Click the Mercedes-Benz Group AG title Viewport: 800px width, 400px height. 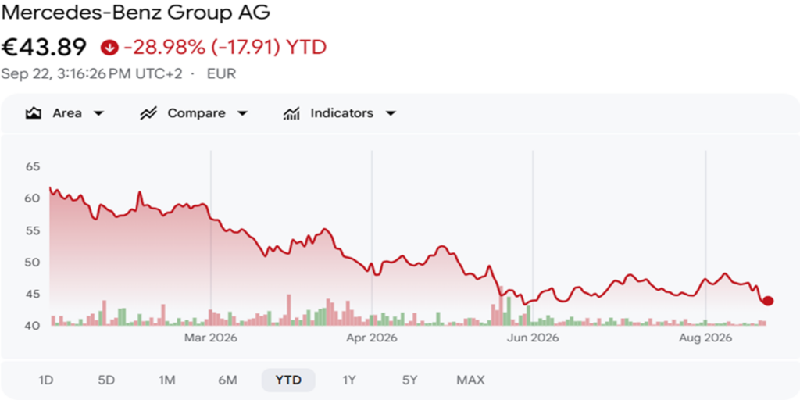[135, 12]
